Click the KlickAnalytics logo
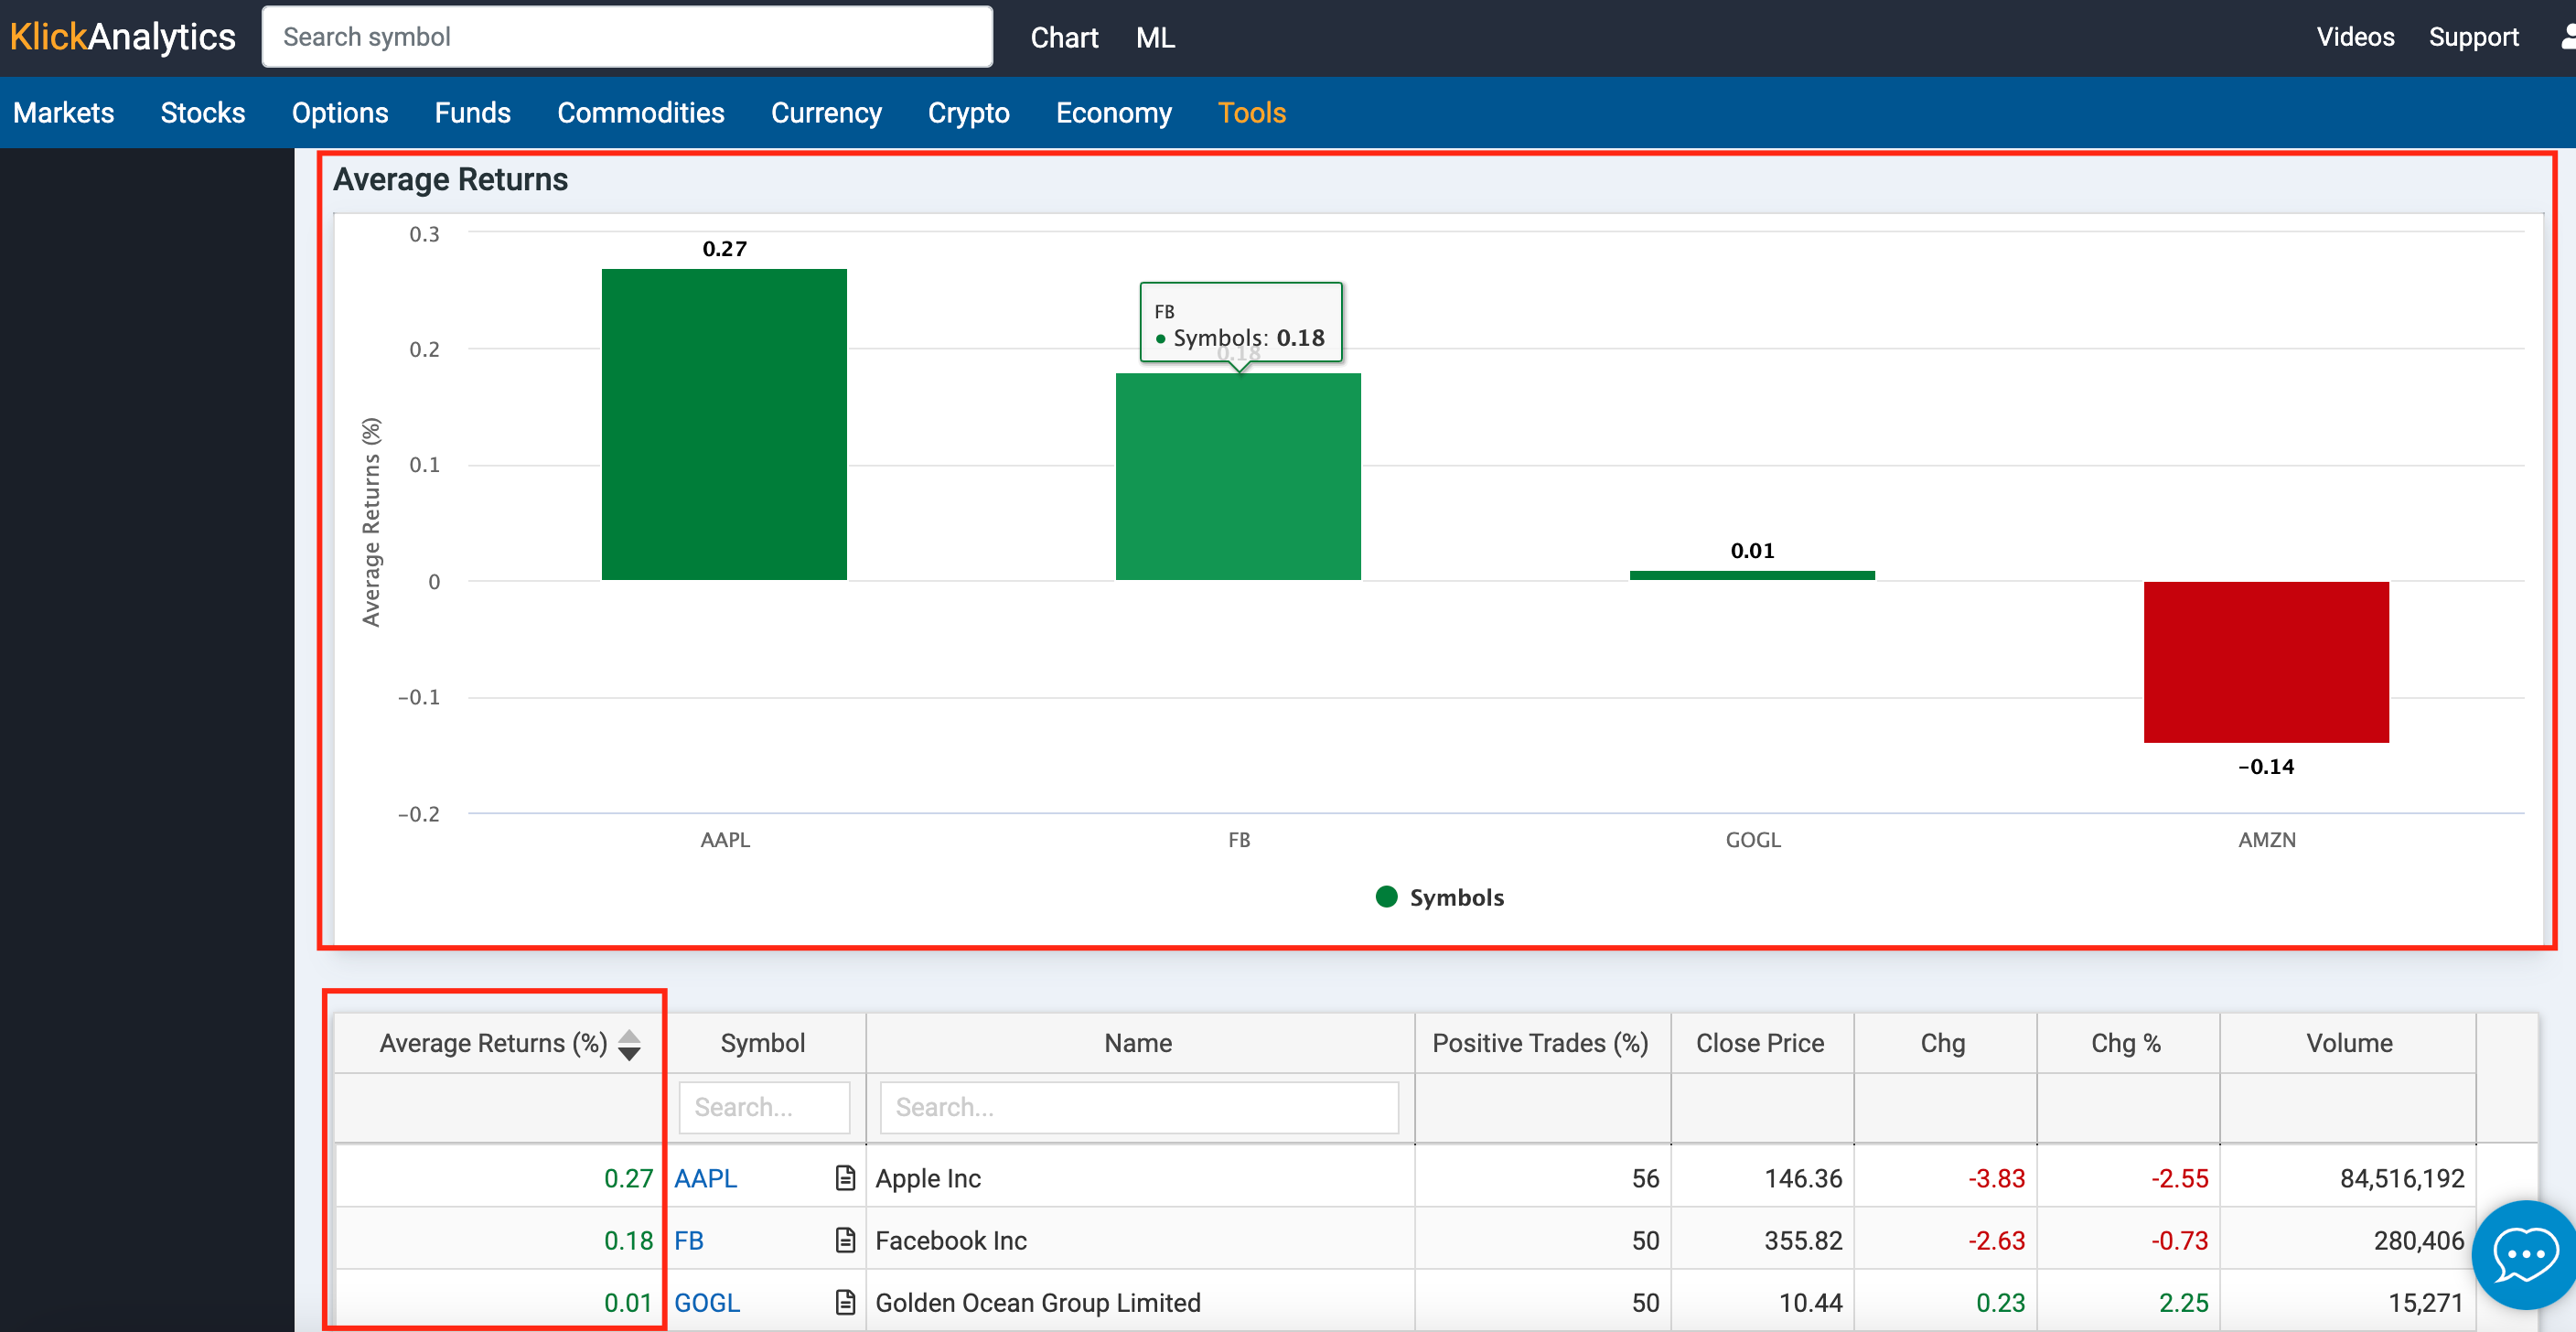Screen dimensions: 2576x1332 (x=122, y=37)
